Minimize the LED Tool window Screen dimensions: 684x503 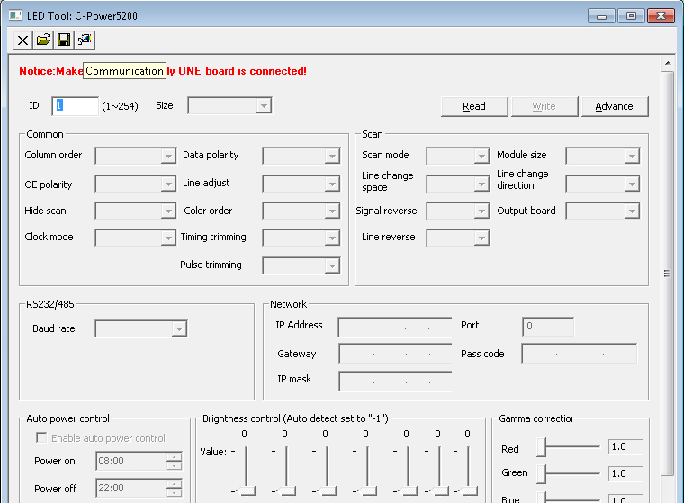(601, 16)
